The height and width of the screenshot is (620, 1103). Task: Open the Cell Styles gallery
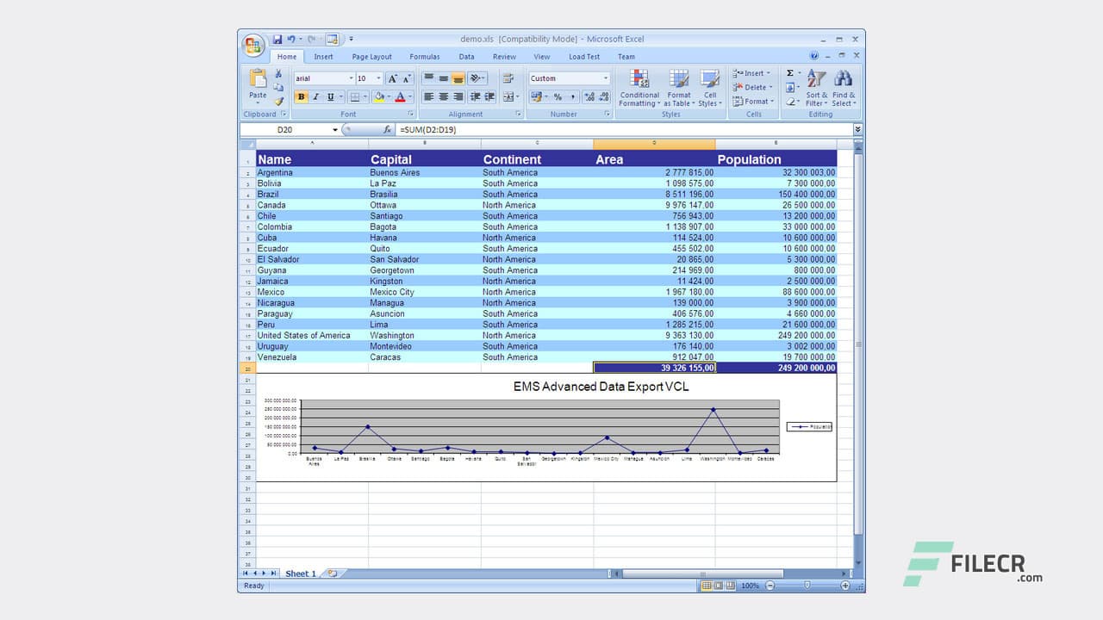coord(710,90)
